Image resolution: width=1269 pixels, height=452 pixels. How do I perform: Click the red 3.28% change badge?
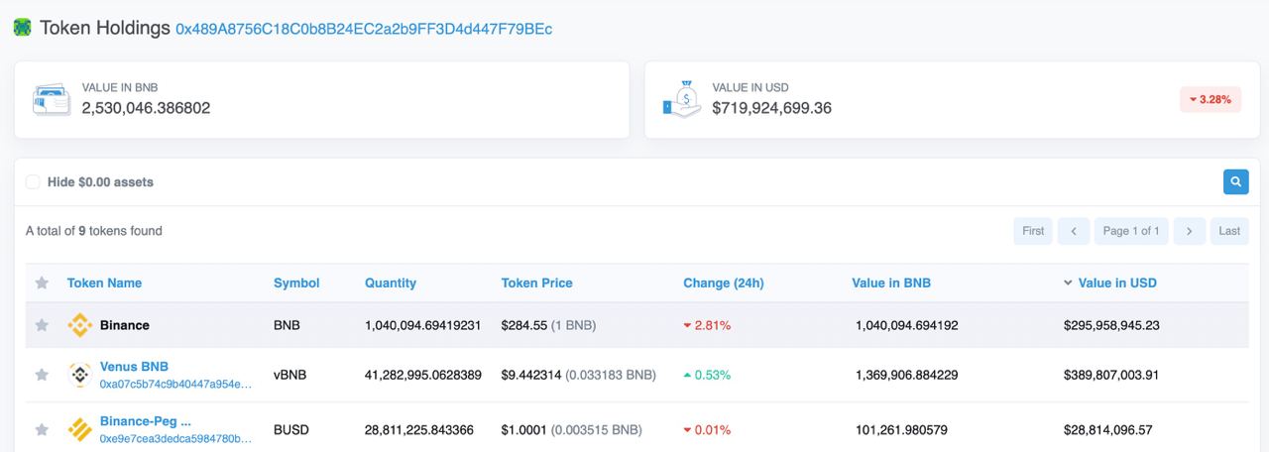[1210, 100]
